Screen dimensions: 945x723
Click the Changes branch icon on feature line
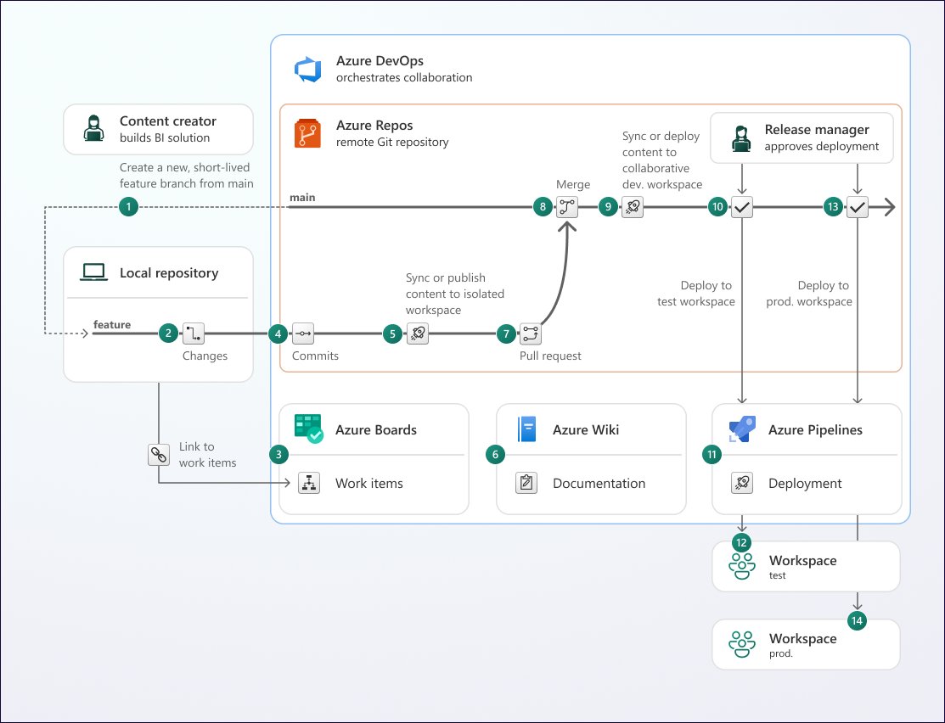click(x=194, y=333)
